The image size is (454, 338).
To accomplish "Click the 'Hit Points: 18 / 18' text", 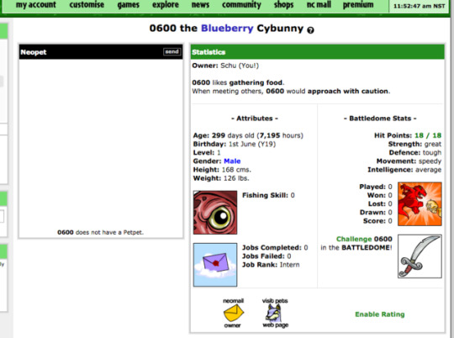I will [x=408, y=135].
